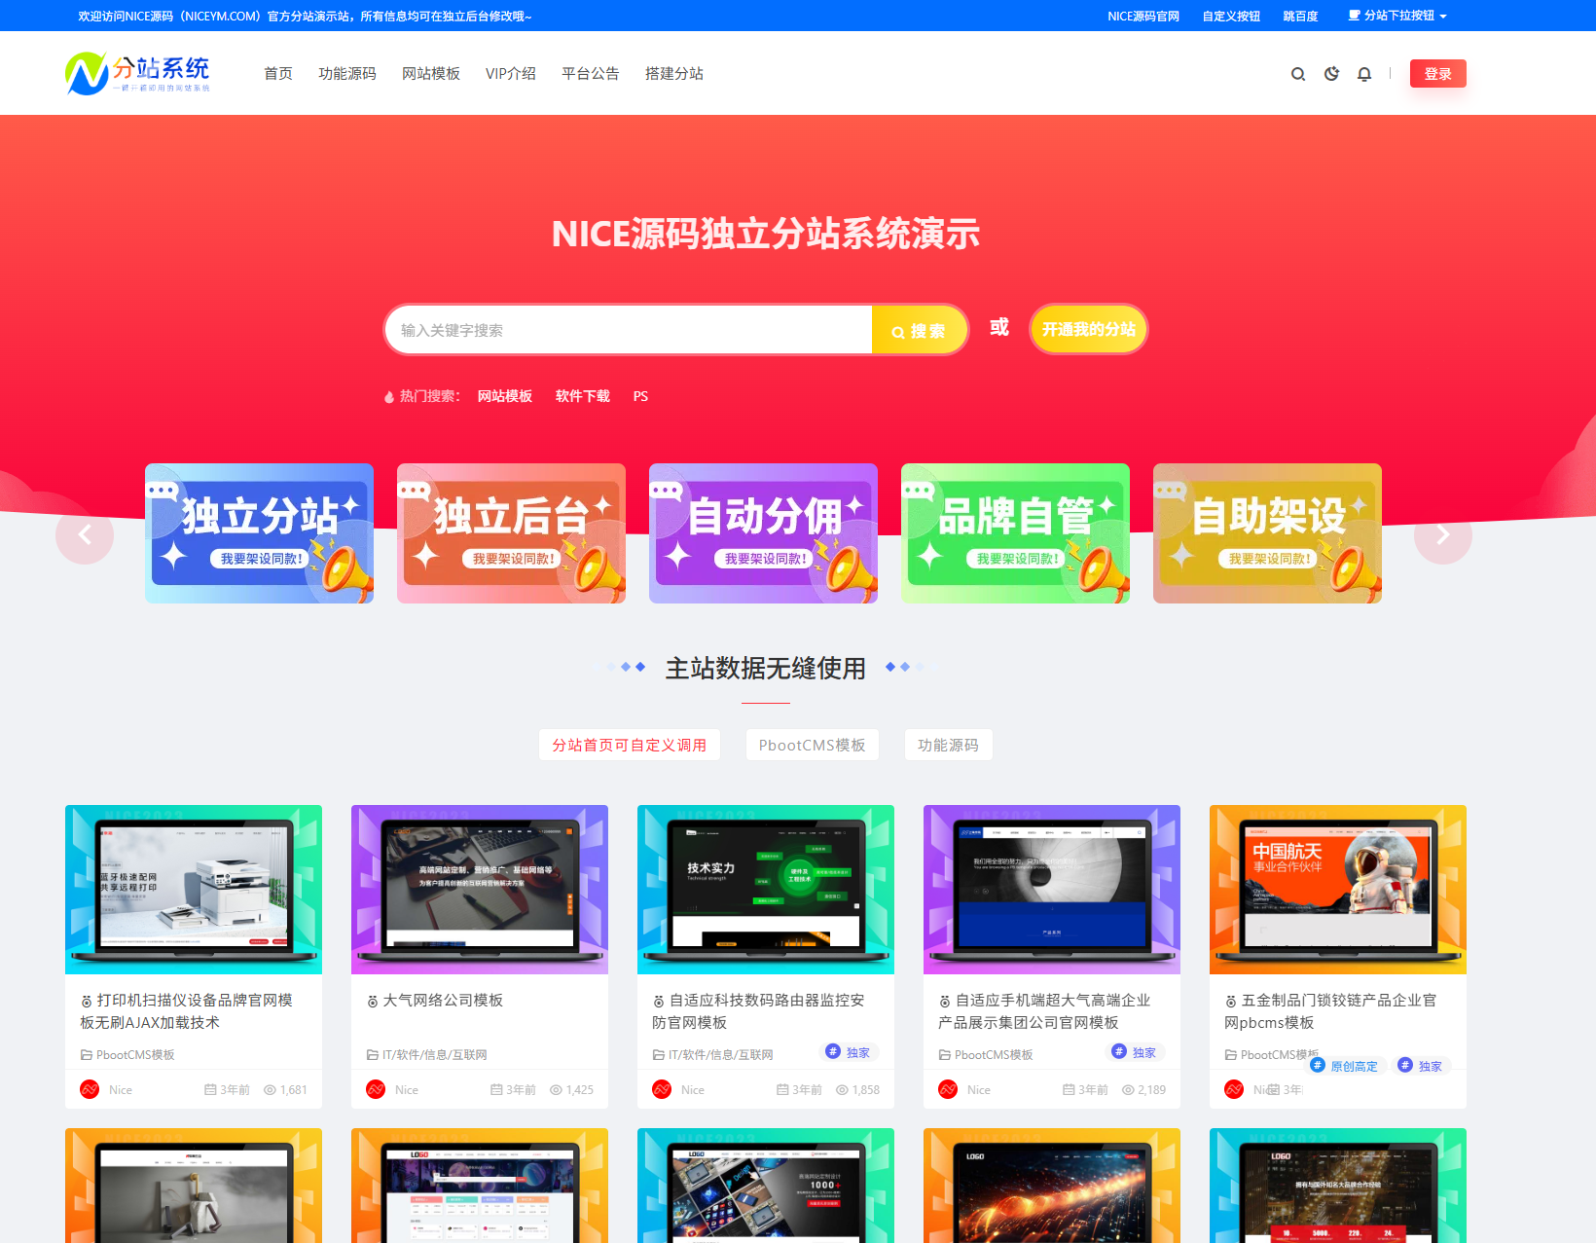1596x1243 pixels.
Task: Open second-row thumbnail with 1000+ text
Action: [766, 1186]
